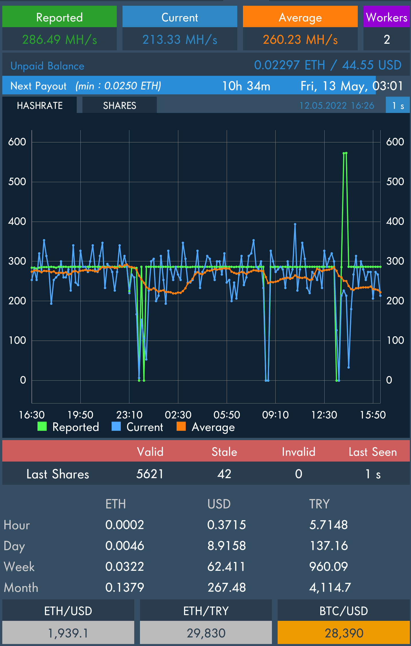Tap Week USD value 62.411
This screenshot has width=411, height=646.
[x=226, y=567]
